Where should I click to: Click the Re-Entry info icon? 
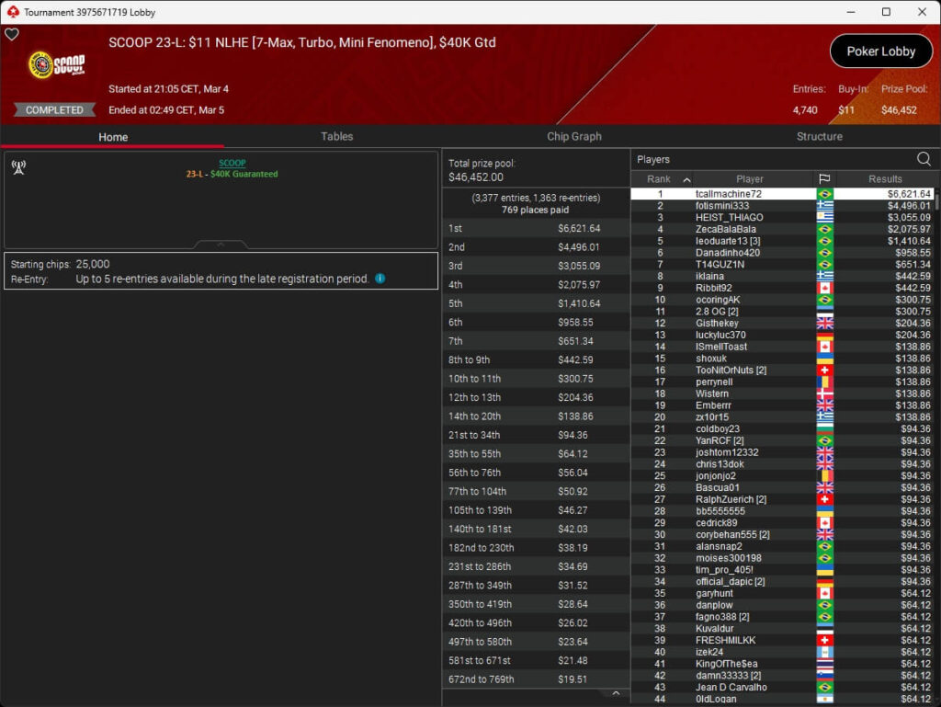(380, 279)
